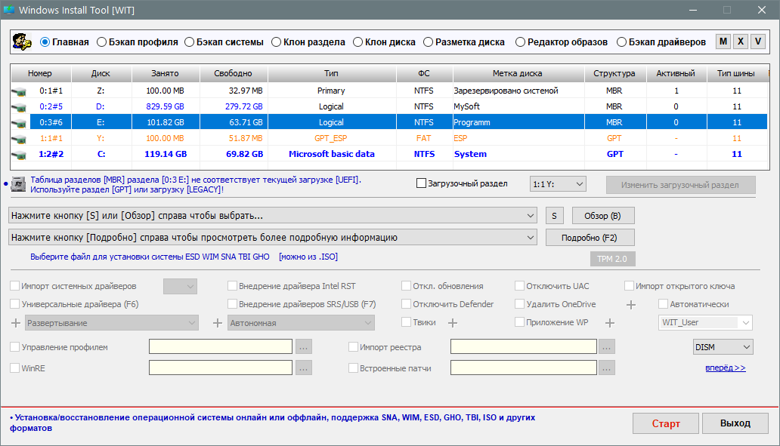This screenshot has width=780, height=446.
Task: Click the drive icon for the C: System row
Action: [x=19, y=155]
